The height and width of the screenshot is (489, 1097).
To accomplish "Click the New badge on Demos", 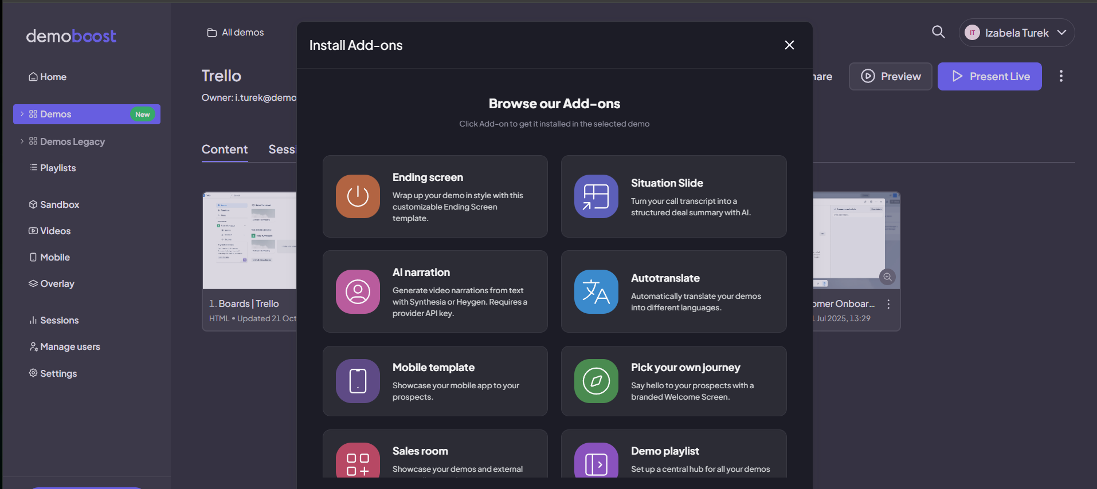I will (143, 115).
